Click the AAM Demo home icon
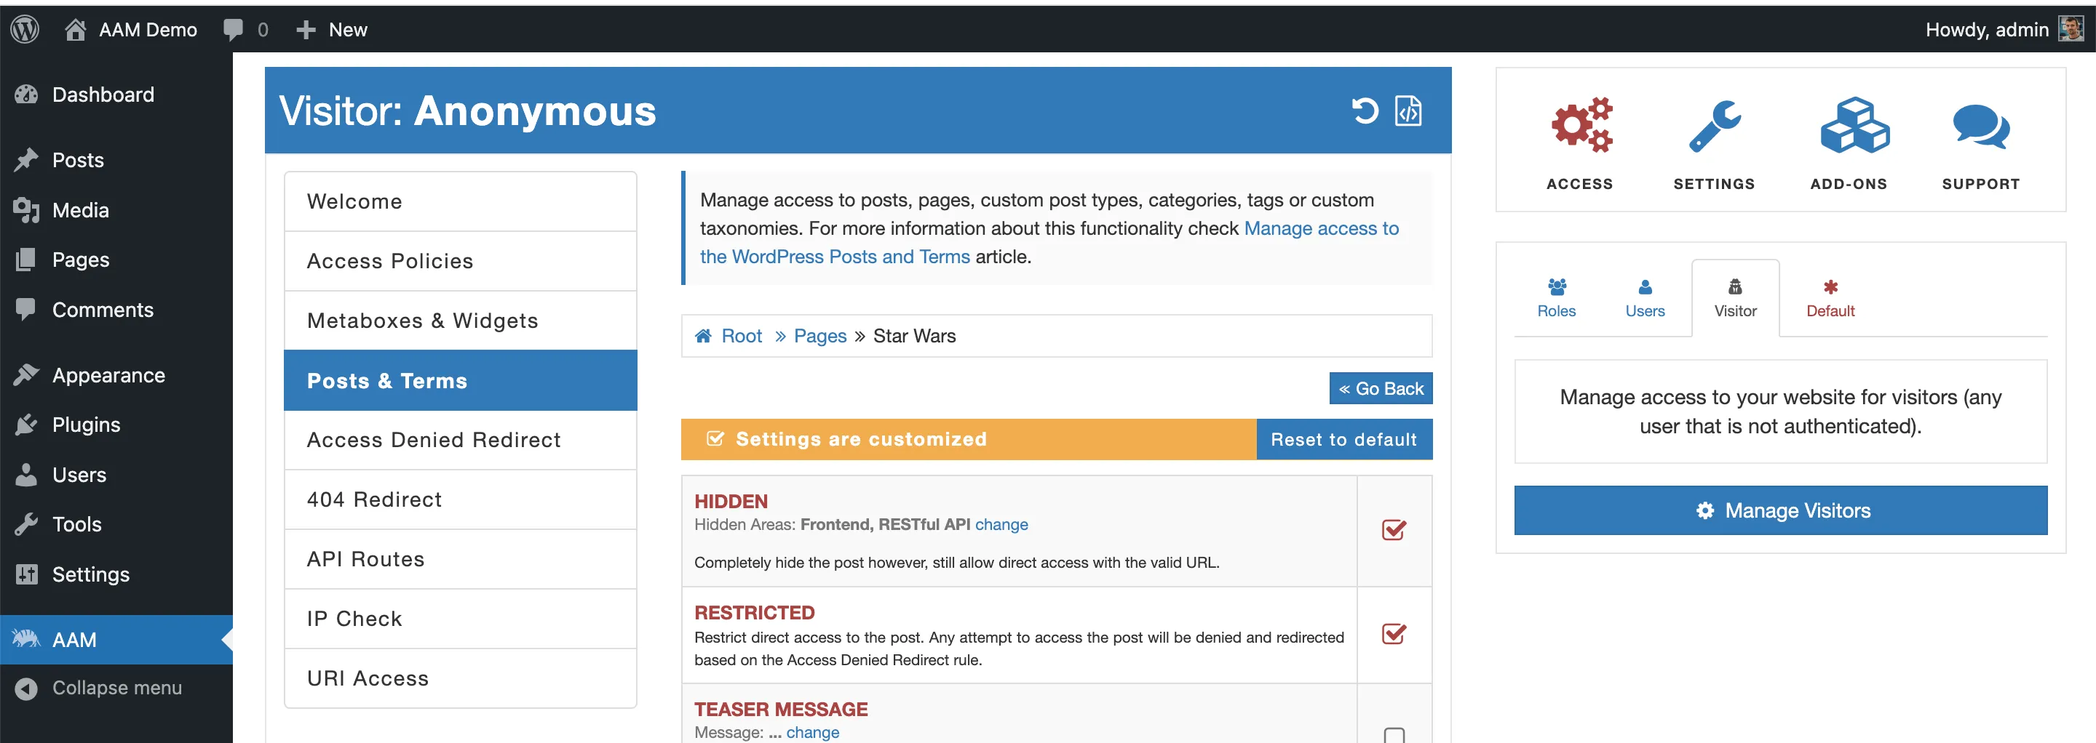 coord(75,29)
